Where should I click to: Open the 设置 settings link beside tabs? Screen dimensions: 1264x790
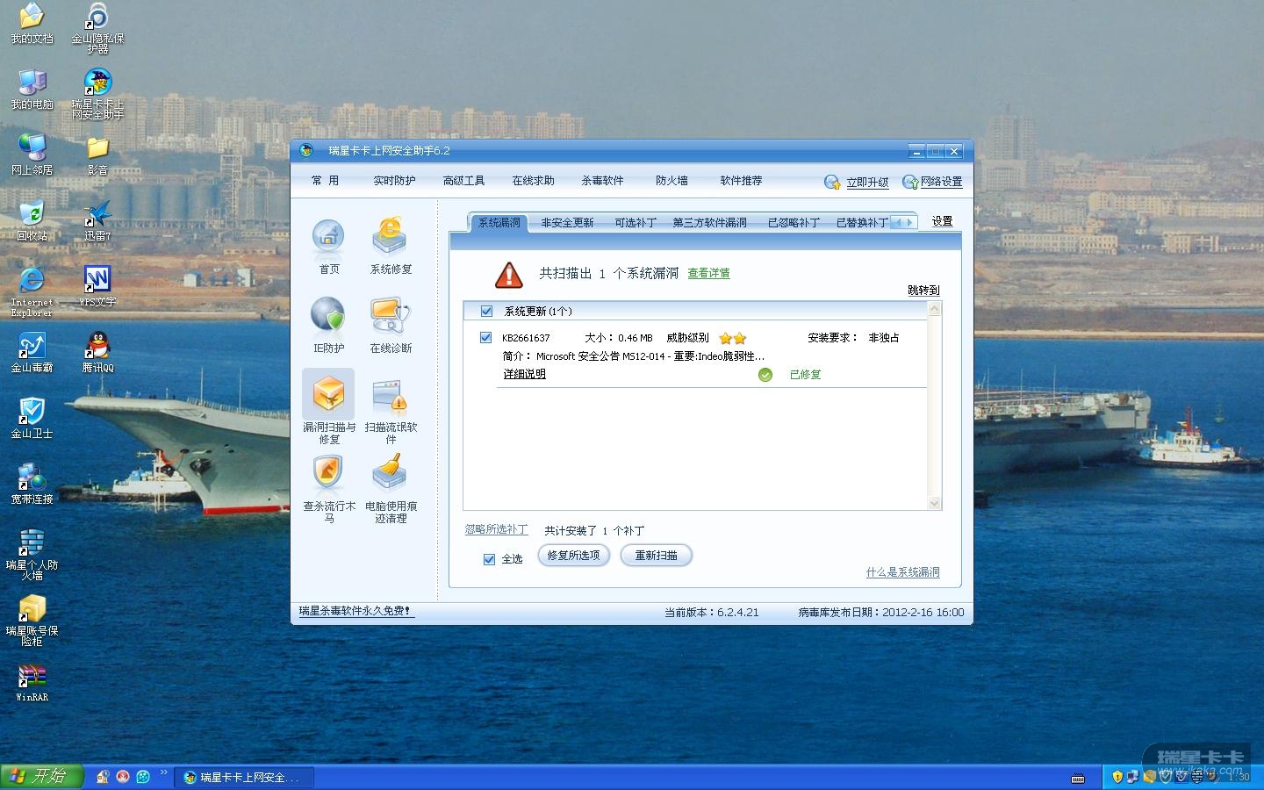tap(942, 221)
